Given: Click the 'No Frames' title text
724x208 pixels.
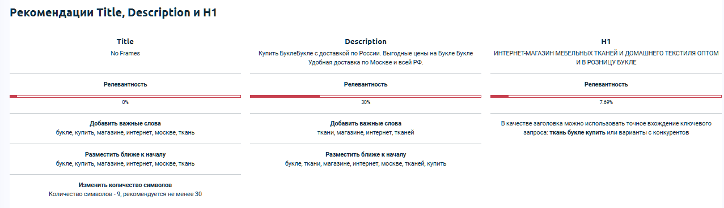Looking at the screenshot, I should [125, 53].
